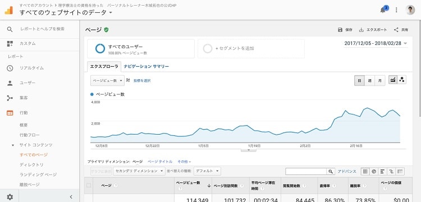Viewport: 421px width, 202px height.
Task: Open the notifications bell icon
Action: 383,10
